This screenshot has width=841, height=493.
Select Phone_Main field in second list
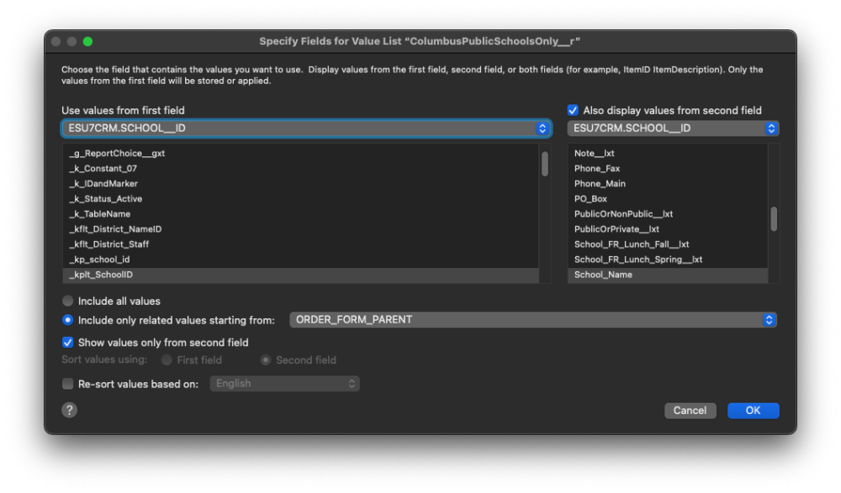point(600,184)
